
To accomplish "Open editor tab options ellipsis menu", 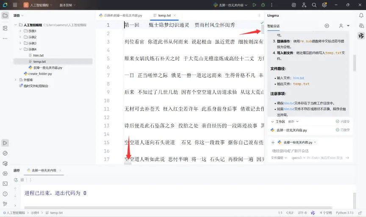I will pyautogui.click(x=259, y=15).
